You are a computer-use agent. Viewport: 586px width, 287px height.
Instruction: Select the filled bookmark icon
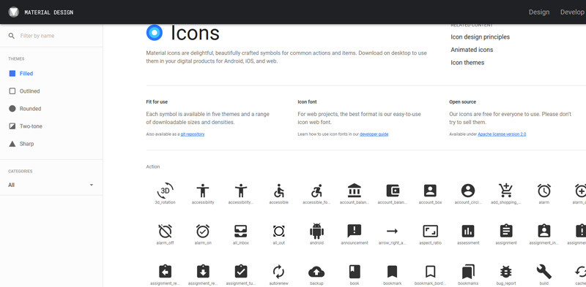393,272
